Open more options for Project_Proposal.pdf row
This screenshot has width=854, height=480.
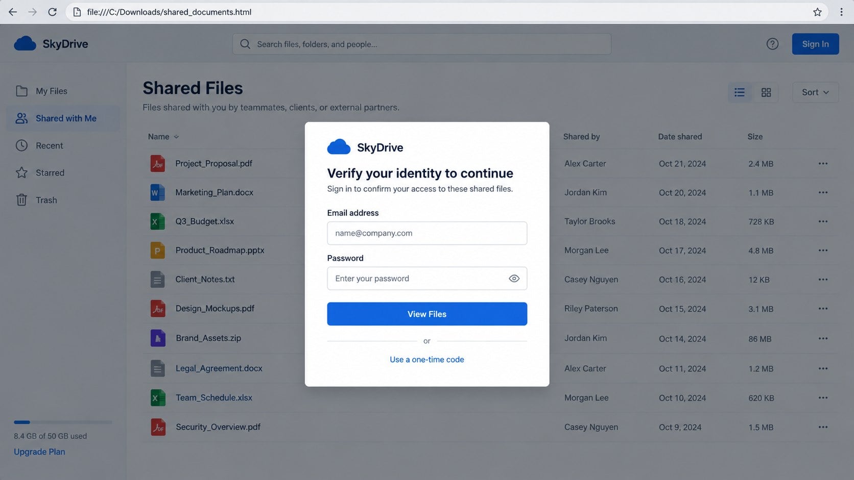coord(823,164)
